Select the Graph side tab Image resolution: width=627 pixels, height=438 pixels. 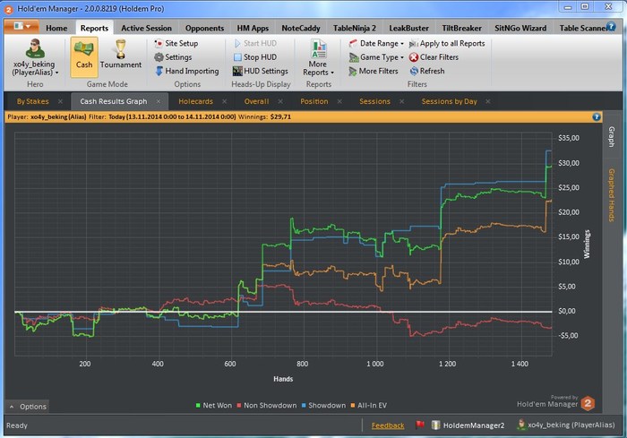pos(612,137)
